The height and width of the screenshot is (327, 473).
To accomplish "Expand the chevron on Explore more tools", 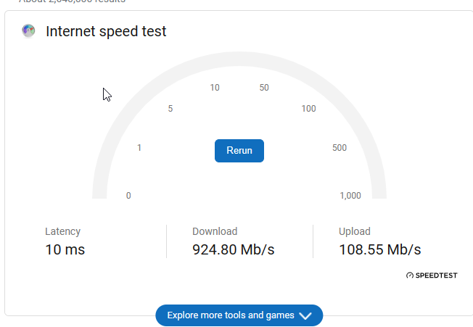I will tap(305, 316).
